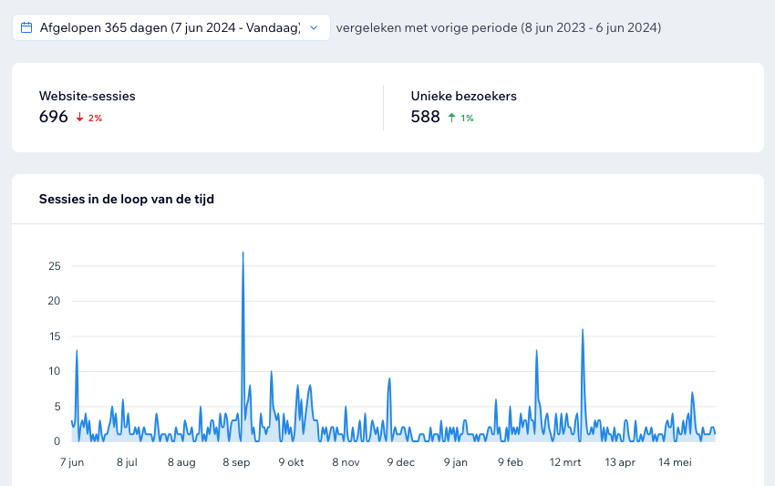This screenshot has width=775, height=486.
Task: Click the green up arrow next to 1%
Action: pos(451,118)
